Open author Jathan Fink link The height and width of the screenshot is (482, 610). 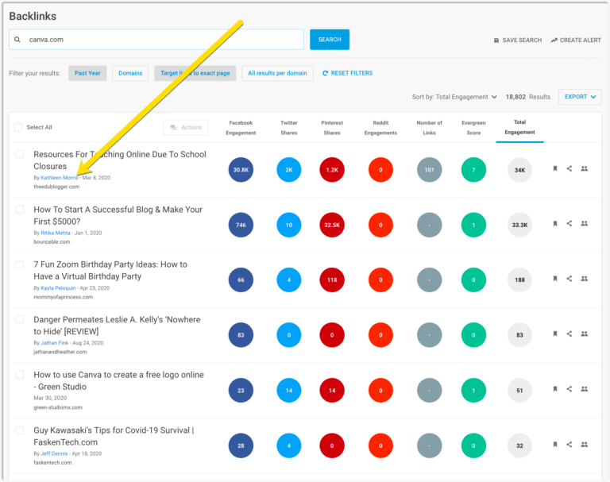(x=55, y=343)
